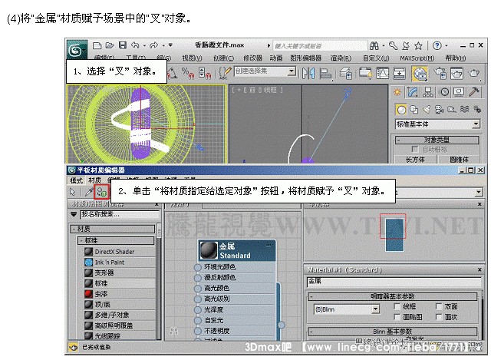Click the Rendered Frame Window icon

[456, 74]
